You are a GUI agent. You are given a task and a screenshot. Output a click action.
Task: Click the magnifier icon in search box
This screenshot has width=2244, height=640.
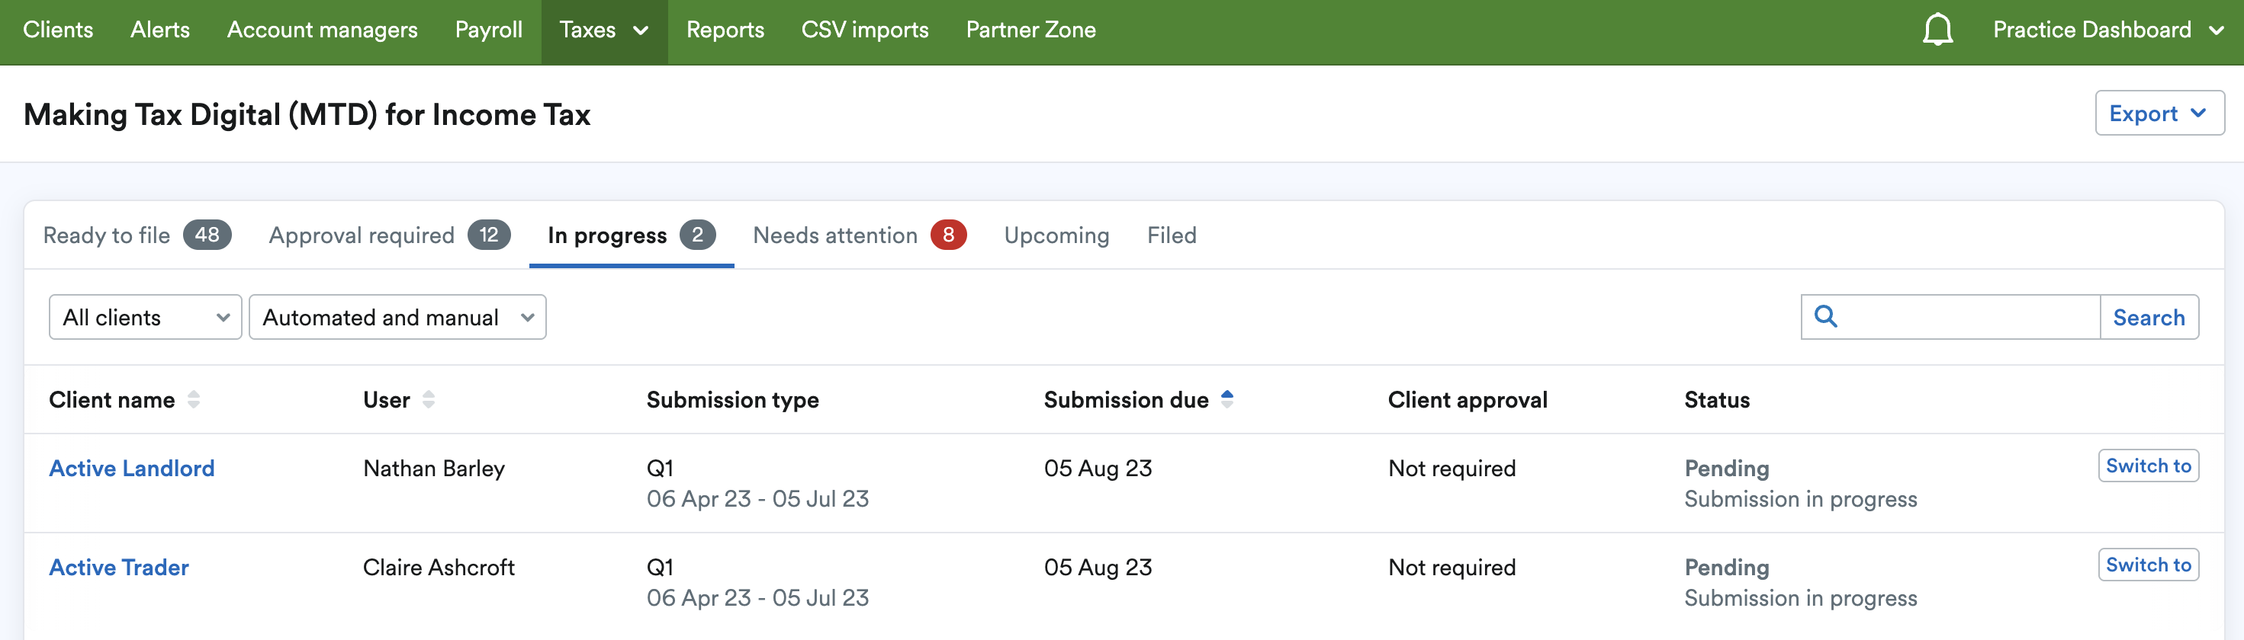click(1826, 316)
